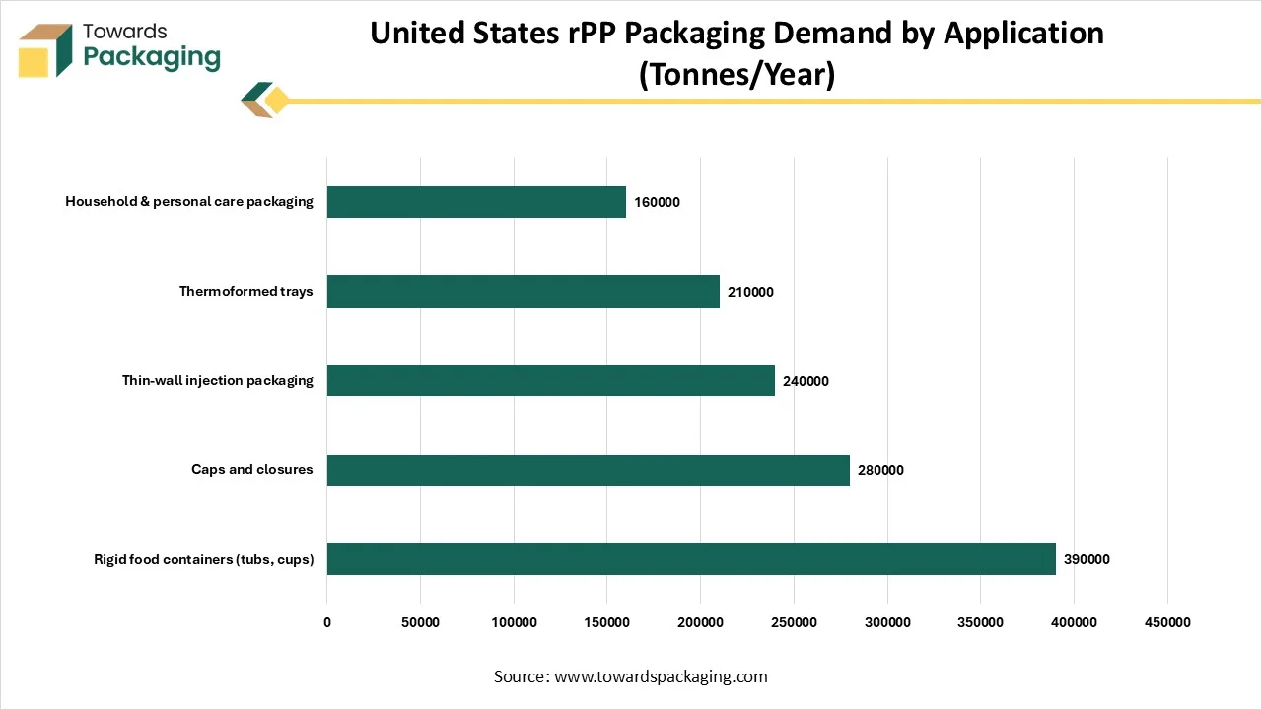Click the 240000 value label
1262x710 pixels.
coord(806,381)
